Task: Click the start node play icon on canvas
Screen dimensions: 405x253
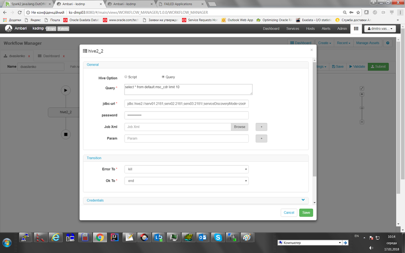Action: click(66, 90)
